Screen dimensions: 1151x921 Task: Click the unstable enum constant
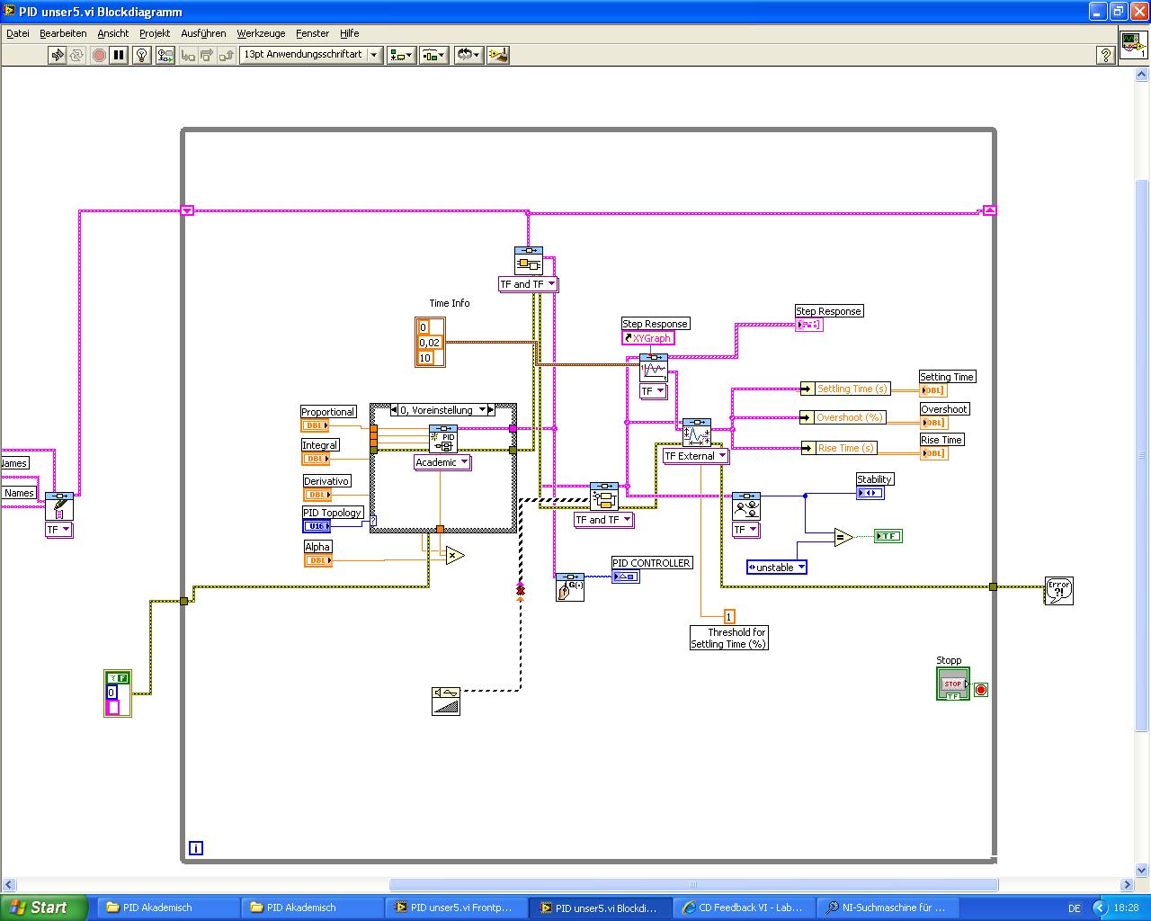[x=777, y=568]
